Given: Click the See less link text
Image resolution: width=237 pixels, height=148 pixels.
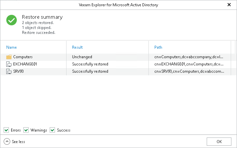Looking at the screenshot, I should tap(18, 142).
